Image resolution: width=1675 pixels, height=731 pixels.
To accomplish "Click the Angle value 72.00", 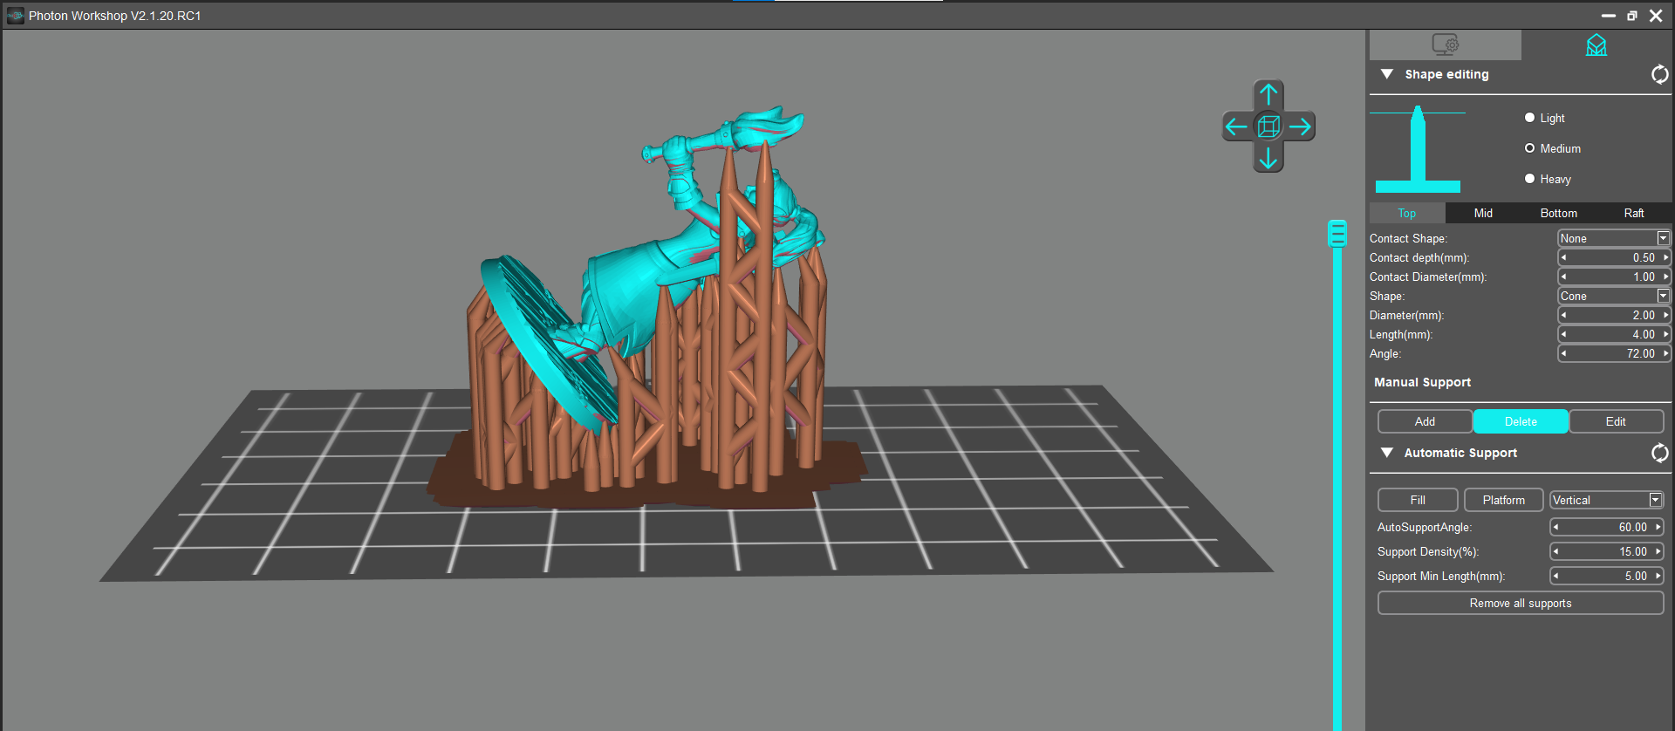I will click(x=1640, y=353).
